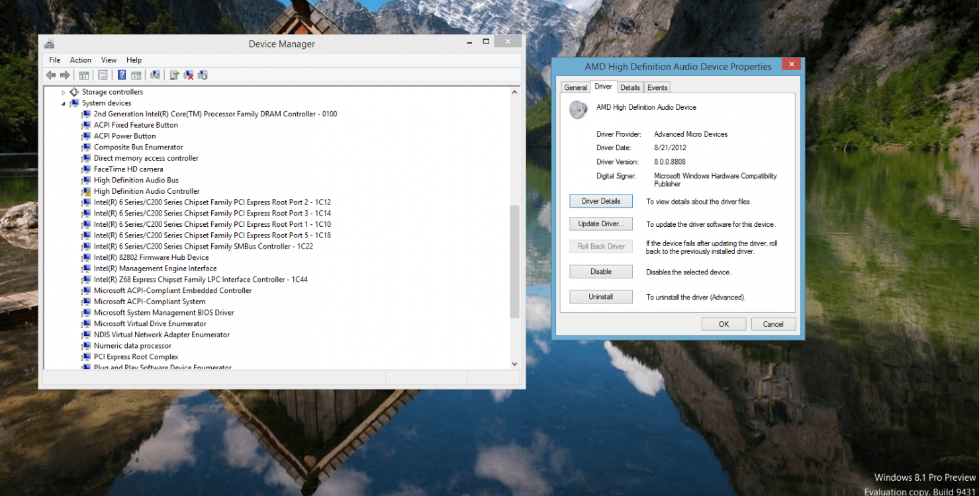
Task: Select ACPI Power Button device
Action: coord(125,136)
